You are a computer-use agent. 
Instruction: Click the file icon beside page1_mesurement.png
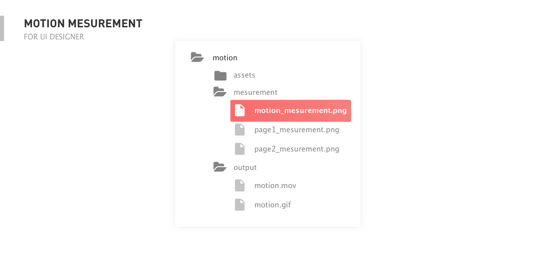[x=240, y=129]
